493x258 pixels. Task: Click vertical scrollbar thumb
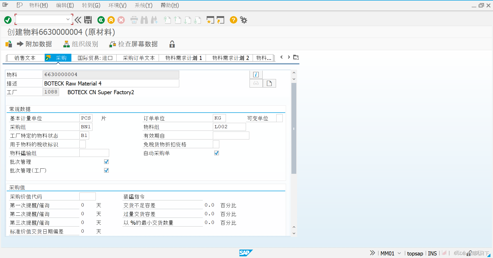[x=294, y=128]
